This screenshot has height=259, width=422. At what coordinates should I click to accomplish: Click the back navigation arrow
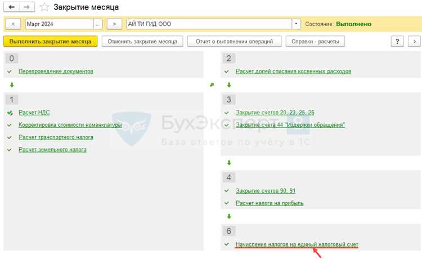(12, 7)
